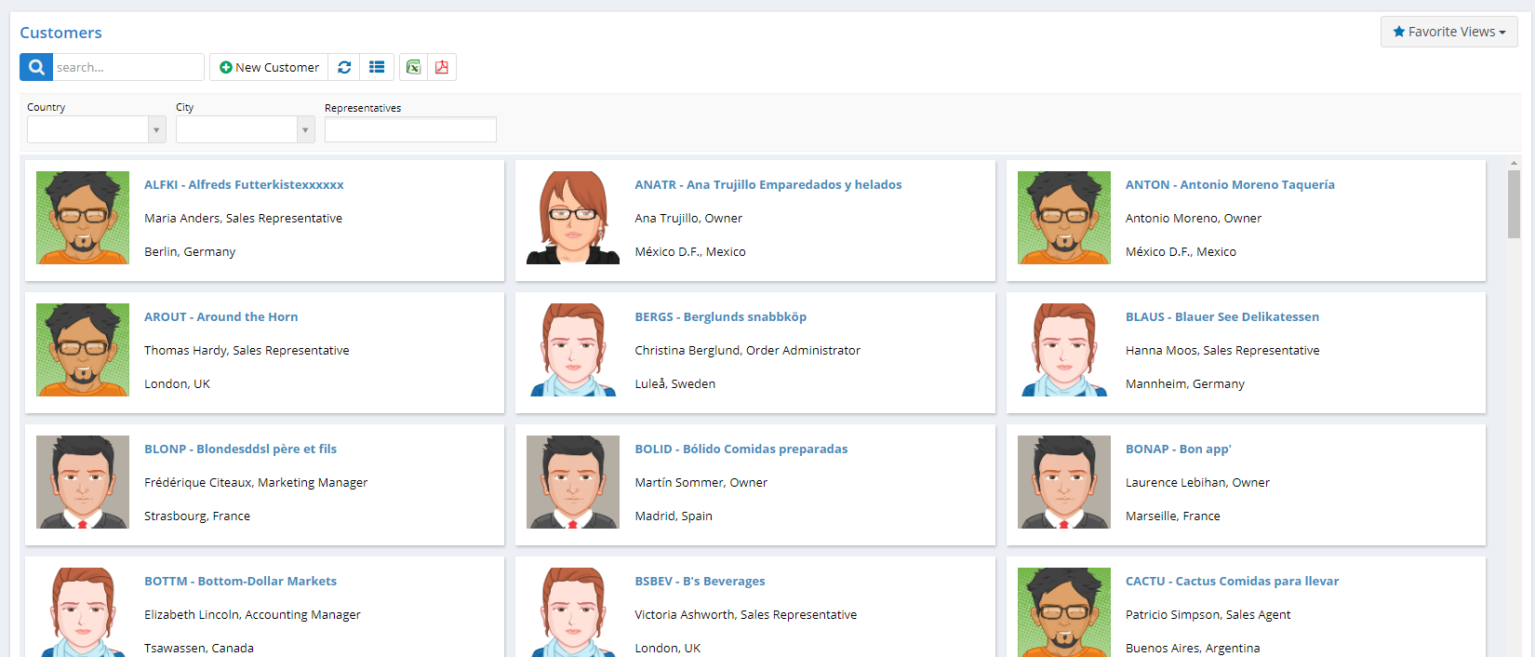Click 'Christina Berglund, Order Administrator' text
Screen dimensions: 1535x657
pyautogui.click(x=747, y=350)
